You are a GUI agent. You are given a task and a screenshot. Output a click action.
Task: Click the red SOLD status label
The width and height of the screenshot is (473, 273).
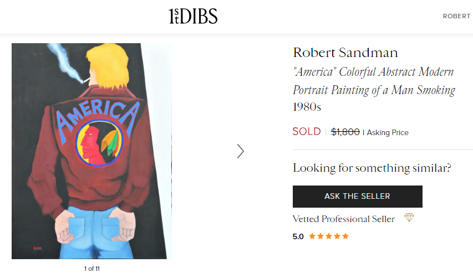(x=307, y=132)
